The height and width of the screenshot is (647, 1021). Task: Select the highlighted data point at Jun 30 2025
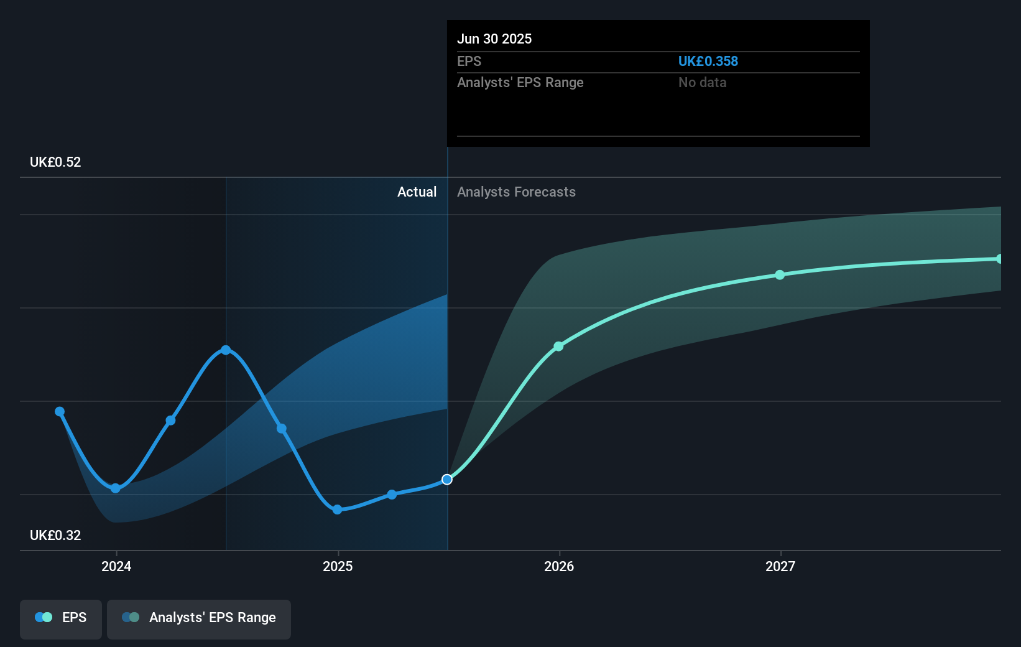tap(446, 479)
